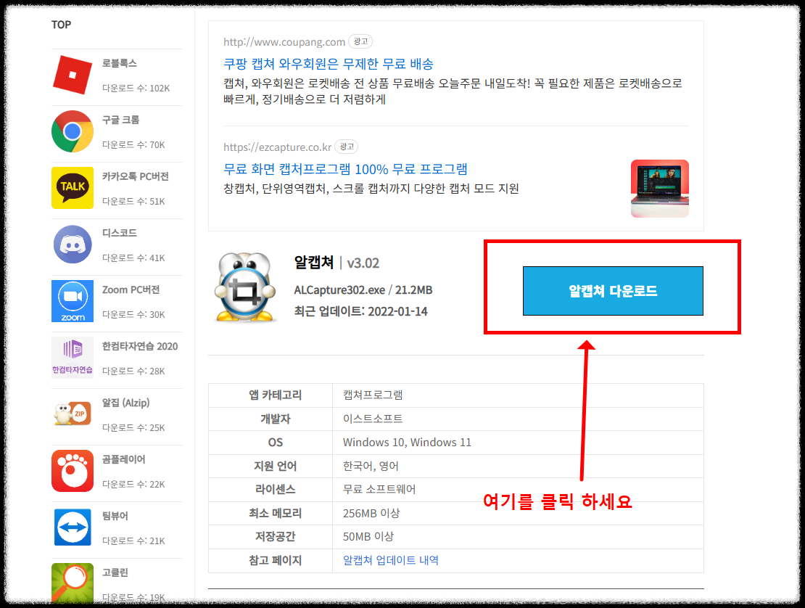The image size is (805, 608).
Task: Click the 곰플레이어 title text
Action: 124,459
